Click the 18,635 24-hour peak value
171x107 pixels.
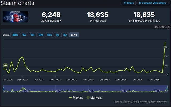pyautogui.click(x=98, y=15)
